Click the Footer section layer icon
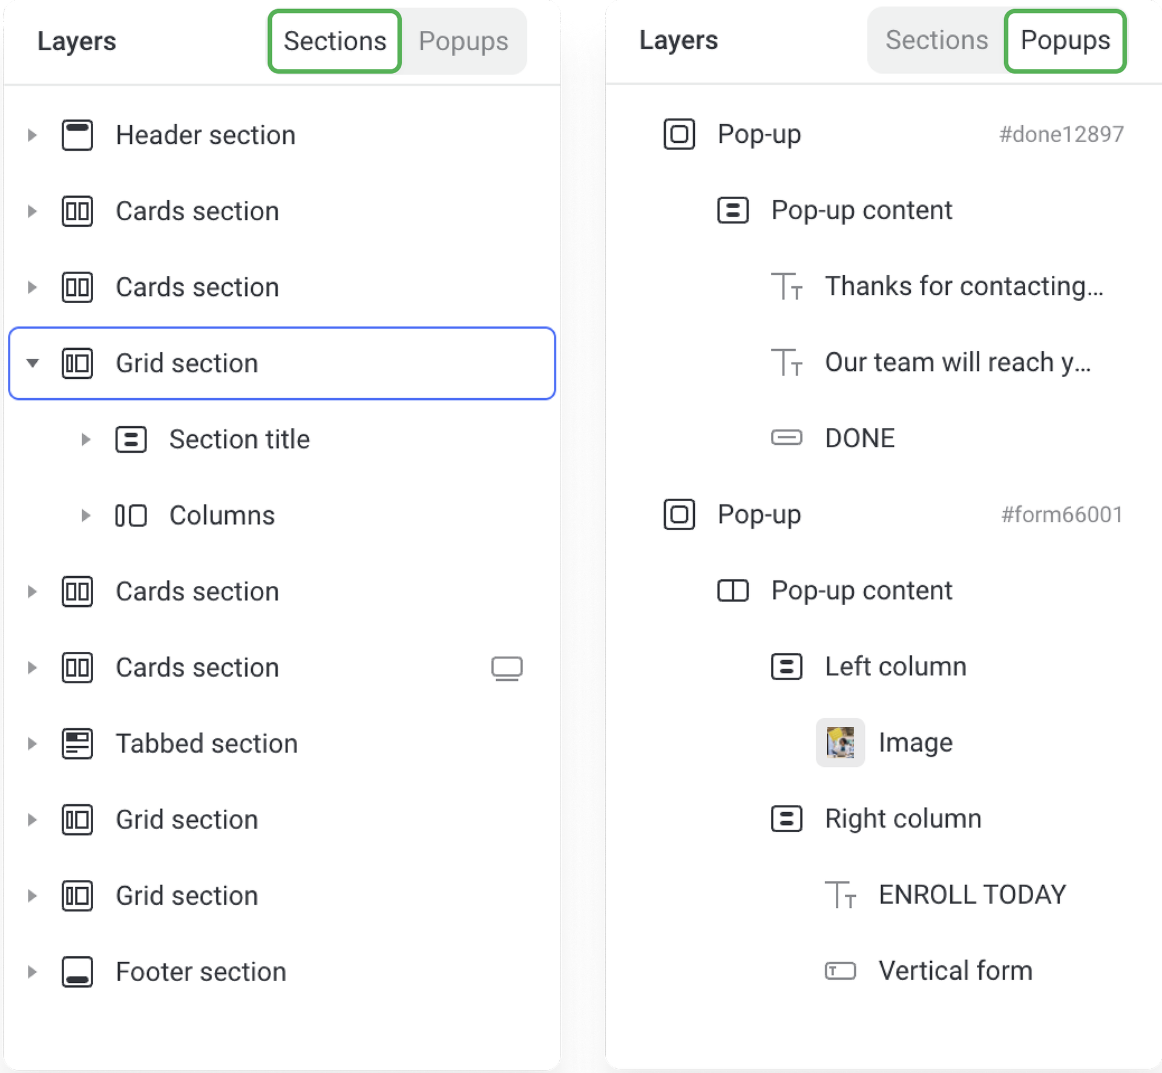Screen dimensions: 1162x1073 [x=77, y=972]
